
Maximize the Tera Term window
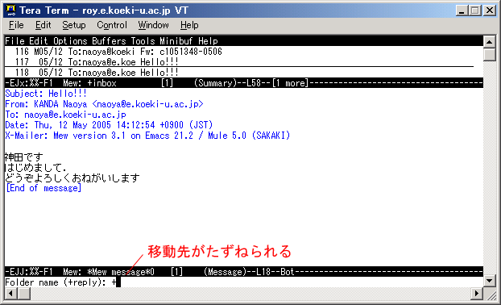click(x=475, y=10)
